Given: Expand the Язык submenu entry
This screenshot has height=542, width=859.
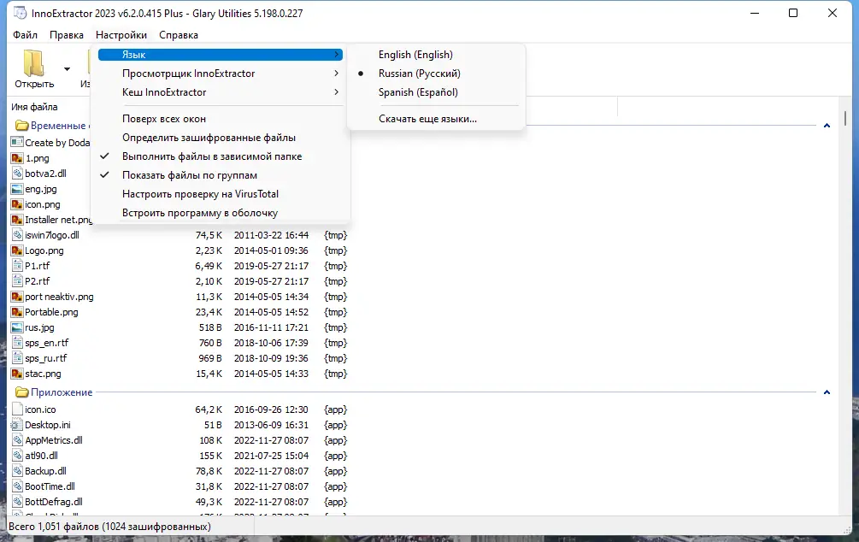Looking at the screenshot, I should pyautogui.click(x=221, y=55).
